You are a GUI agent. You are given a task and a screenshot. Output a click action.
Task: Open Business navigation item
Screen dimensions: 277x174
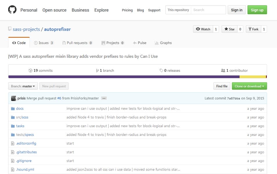[80, 10]
